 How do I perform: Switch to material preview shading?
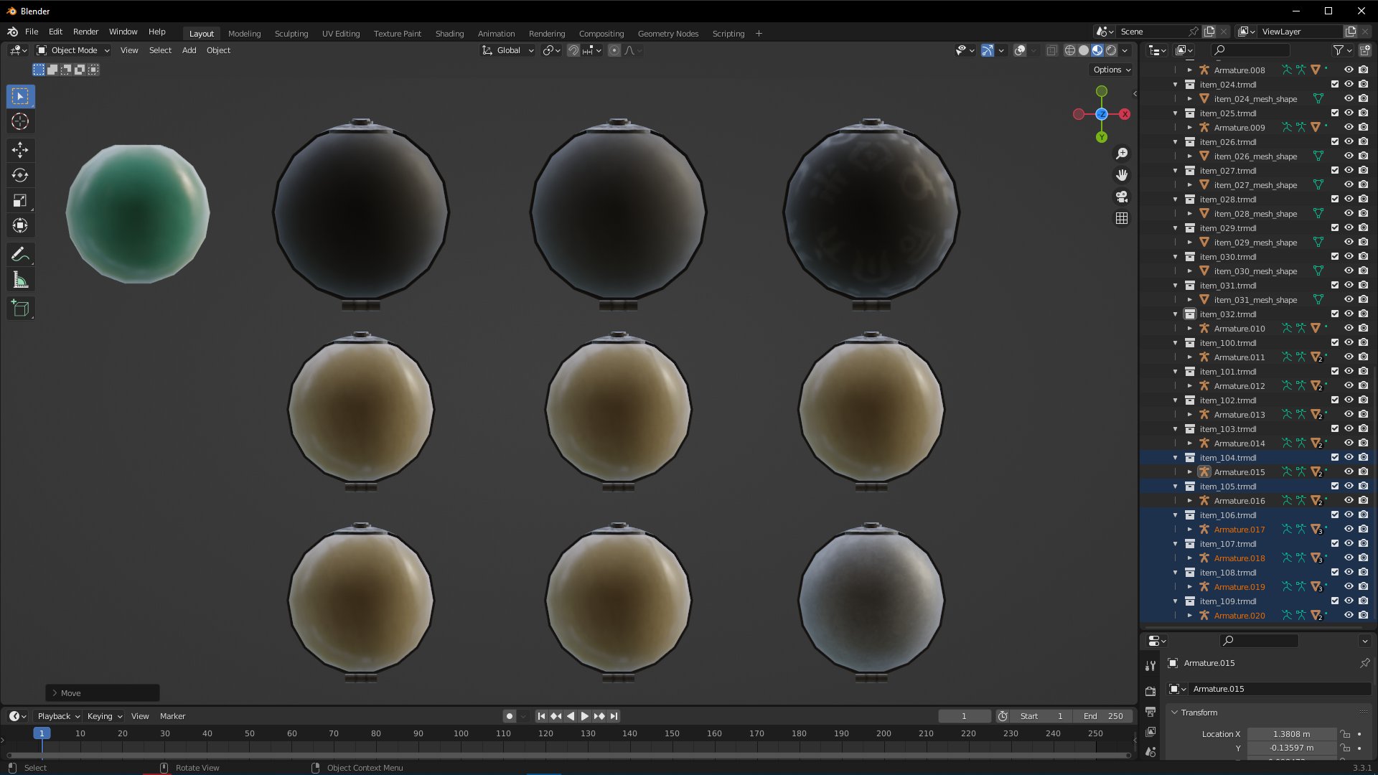[1097, 50]
